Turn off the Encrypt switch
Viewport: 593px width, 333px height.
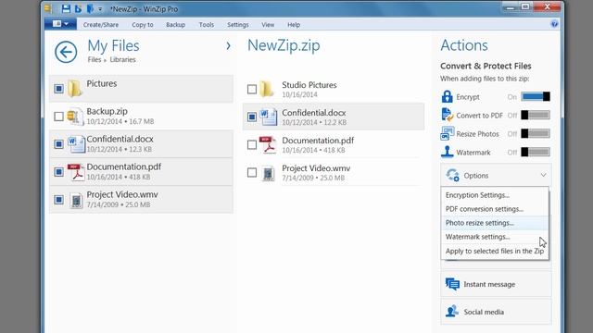[x=536, y=96]
